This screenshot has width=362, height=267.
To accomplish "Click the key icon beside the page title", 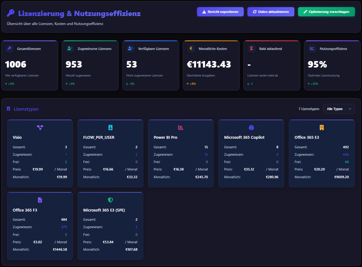I will pos(11,13).
